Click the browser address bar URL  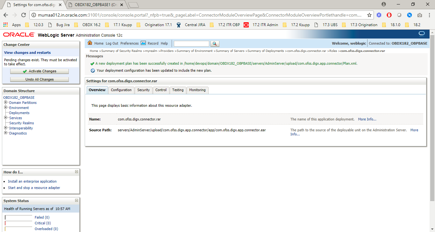[x=200, y=15]
